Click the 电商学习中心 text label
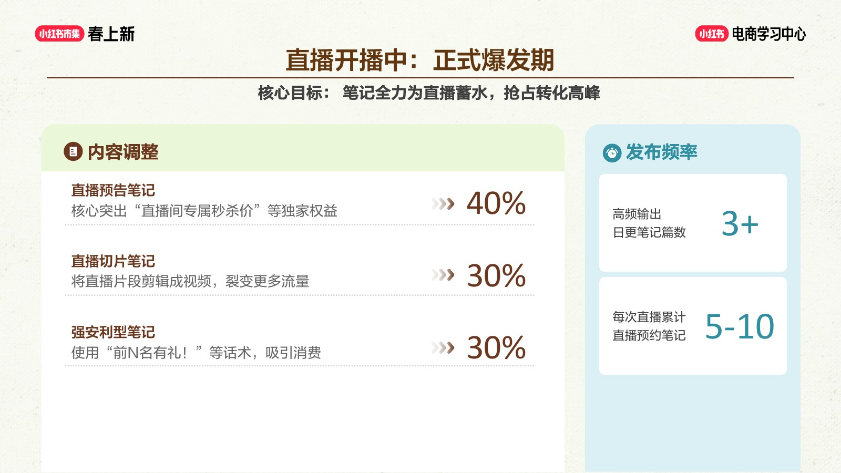Viewport: 841px width, 473px height. pyautogui.click(x=769, y=34)
